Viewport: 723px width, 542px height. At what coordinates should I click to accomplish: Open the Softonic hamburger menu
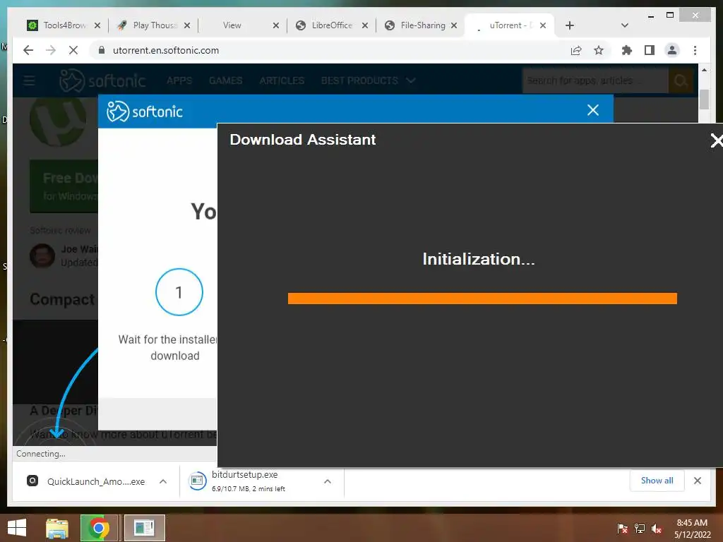29,80
